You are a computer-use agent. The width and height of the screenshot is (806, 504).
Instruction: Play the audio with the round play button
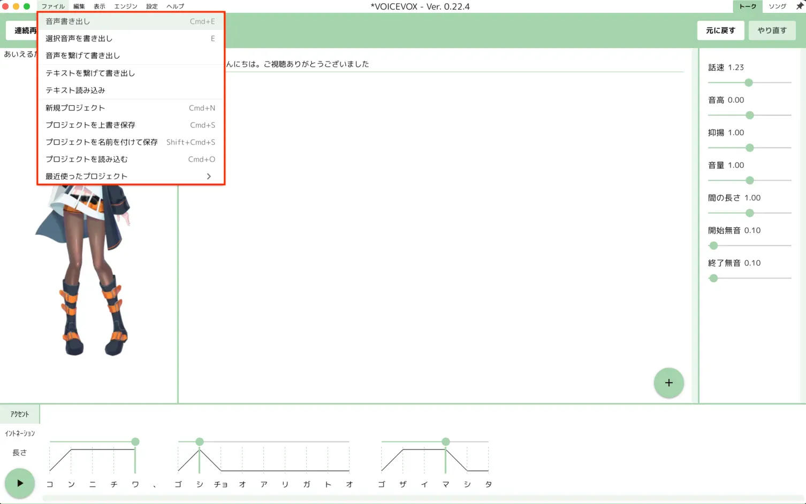pos(20,483)
